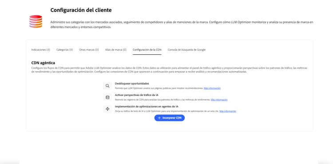
Task: Select the Alias de marca (0) tab
Action: (116, 50)
